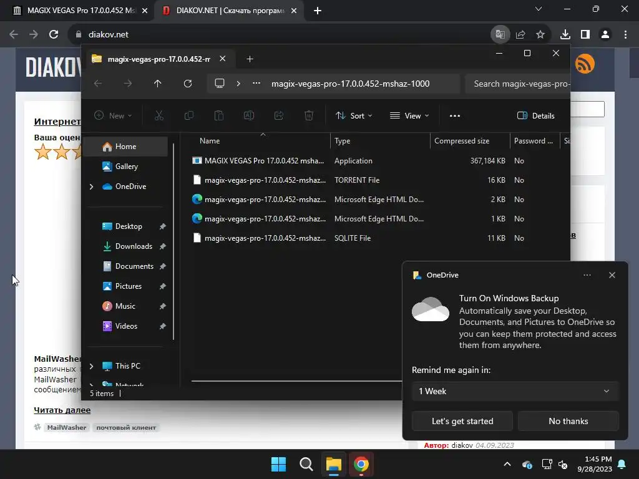
Task: Open taskbar Search magnifier
Action: tap(306, 464)
